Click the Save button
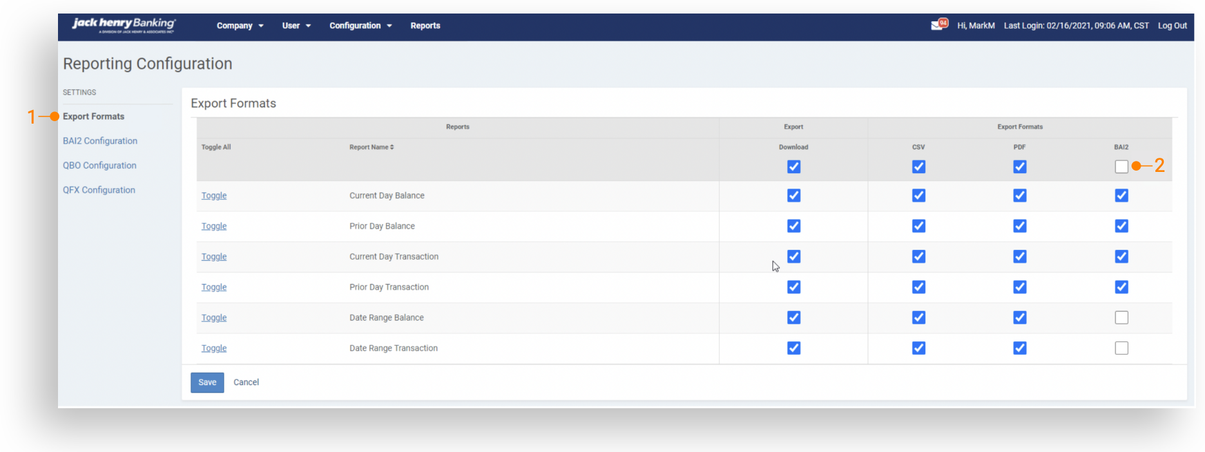 coord(207,382)
